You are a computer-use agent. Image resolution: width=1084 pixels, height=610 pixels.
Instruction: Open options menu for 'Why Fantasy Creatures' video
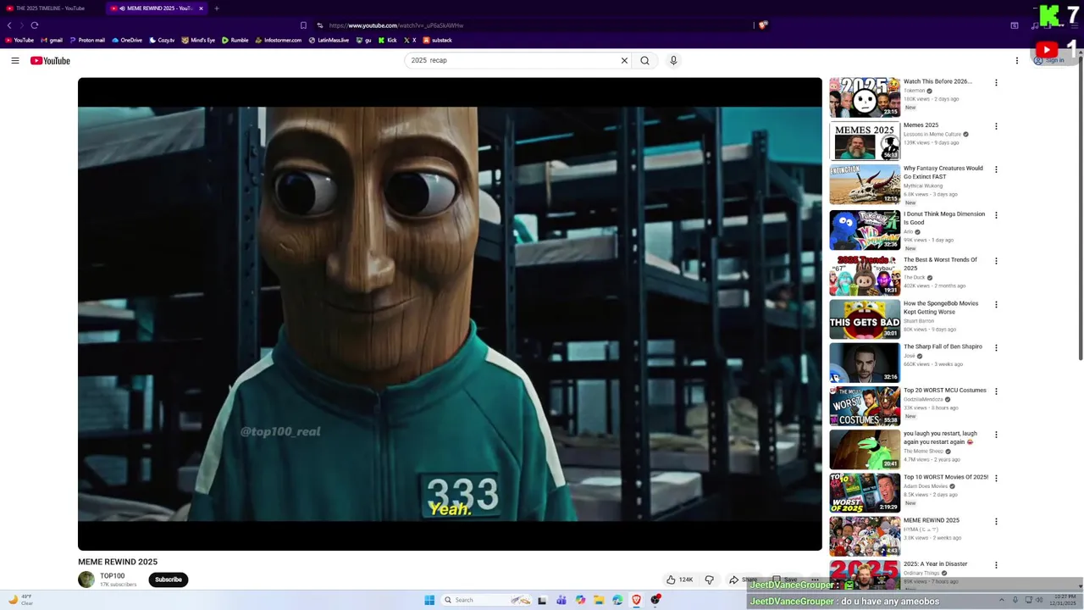(x=996, y=169)
